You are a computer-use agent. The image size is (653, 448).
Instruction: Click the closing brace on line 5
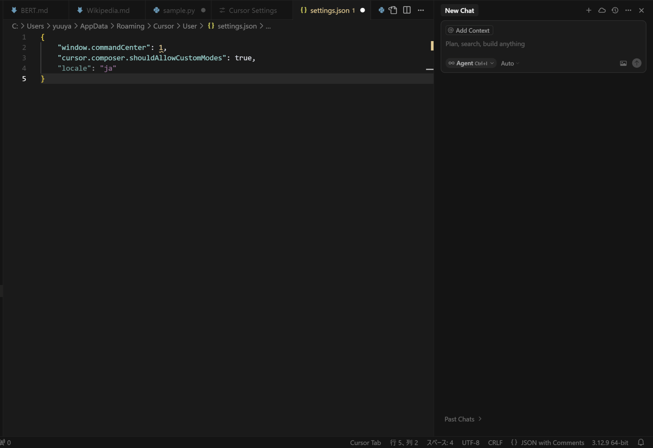pyautogui.click(x=43, y=79)
